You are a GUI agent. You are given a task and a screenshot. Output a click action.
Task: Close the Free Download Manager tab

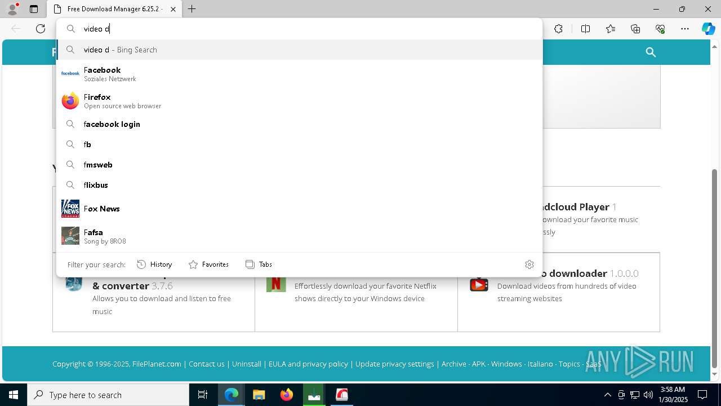(x=173, y=9)
